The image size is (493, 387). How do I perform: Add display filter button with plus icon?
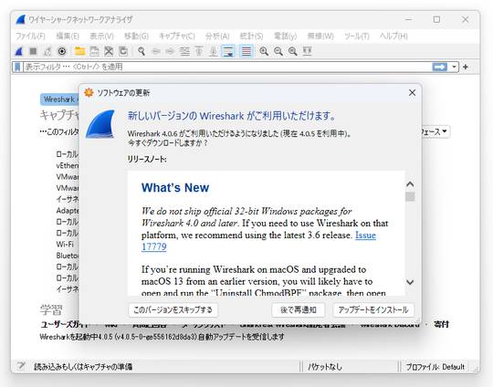[466, 67]
